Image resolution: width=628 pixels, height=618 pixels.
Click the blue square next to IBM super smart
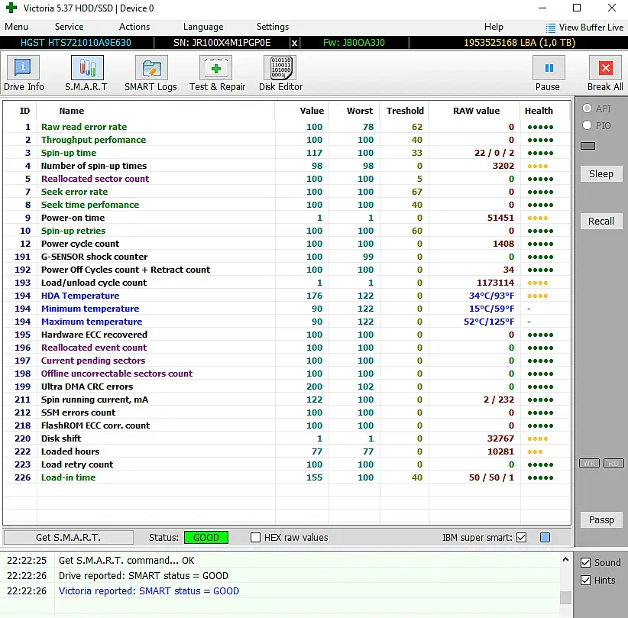coord(545,538)
